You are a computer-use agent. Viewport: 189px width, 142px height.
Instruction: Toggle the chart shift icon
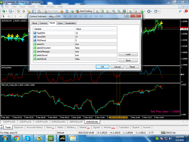click(136, 11)
